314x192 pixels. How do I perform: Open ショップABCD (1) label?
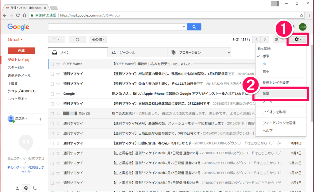22,91
